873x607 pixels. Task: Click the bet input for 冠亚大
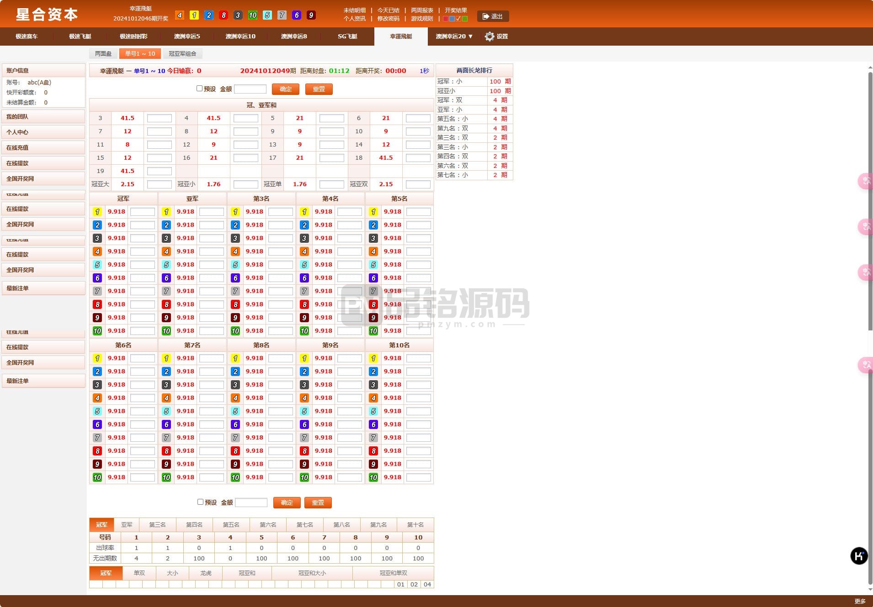(x=160, y=184)
